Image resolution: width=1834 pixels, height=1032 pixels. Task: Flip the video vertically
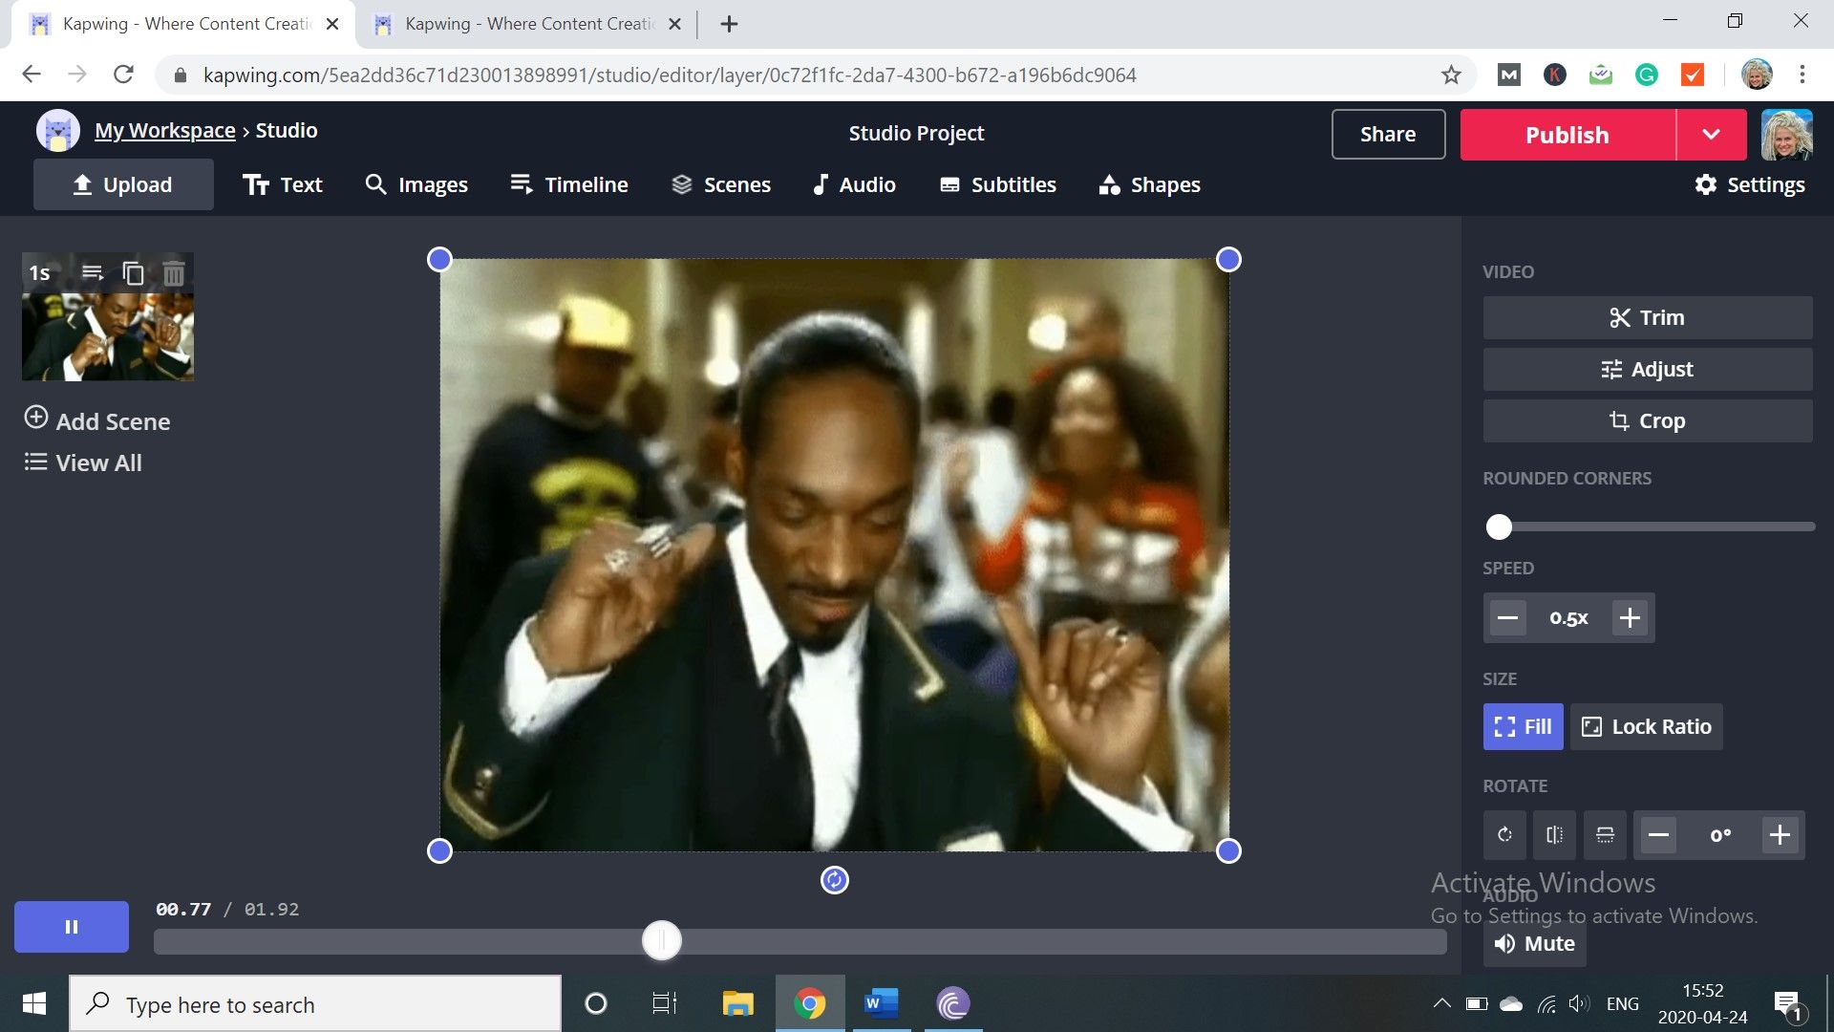click(1605, 835)
